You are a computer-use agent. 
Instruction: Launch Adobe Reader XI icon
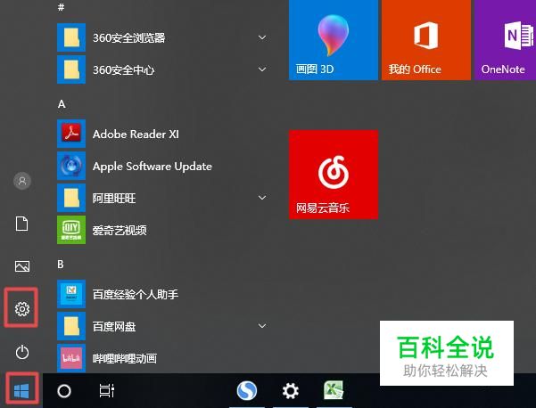71,134
